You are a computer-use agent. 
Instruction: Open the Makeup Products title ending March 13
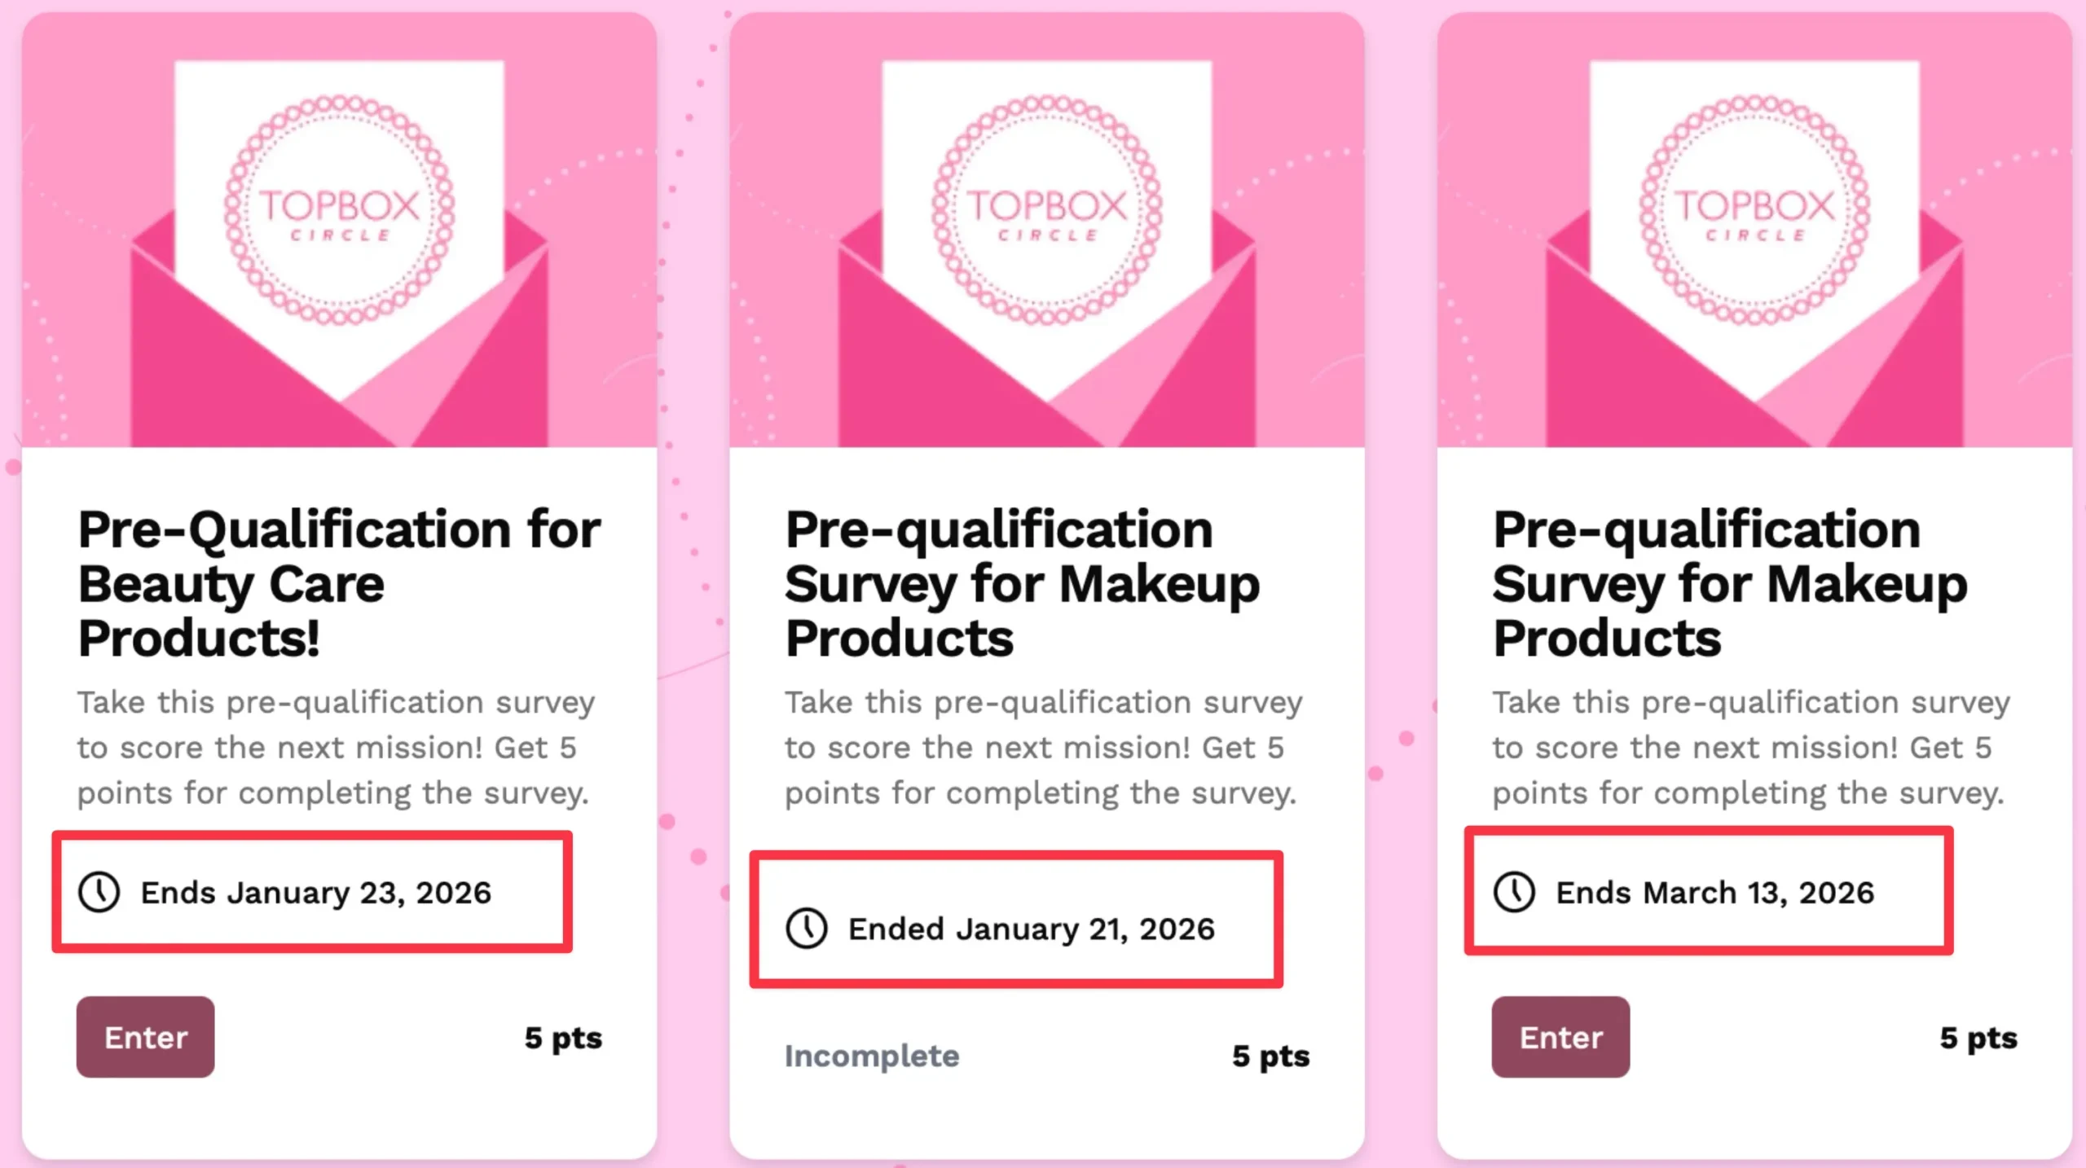[1729, 583]
